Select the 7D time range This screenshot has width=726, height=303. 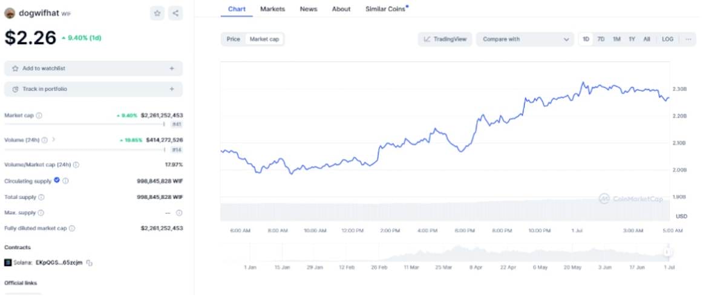(601, 39)
